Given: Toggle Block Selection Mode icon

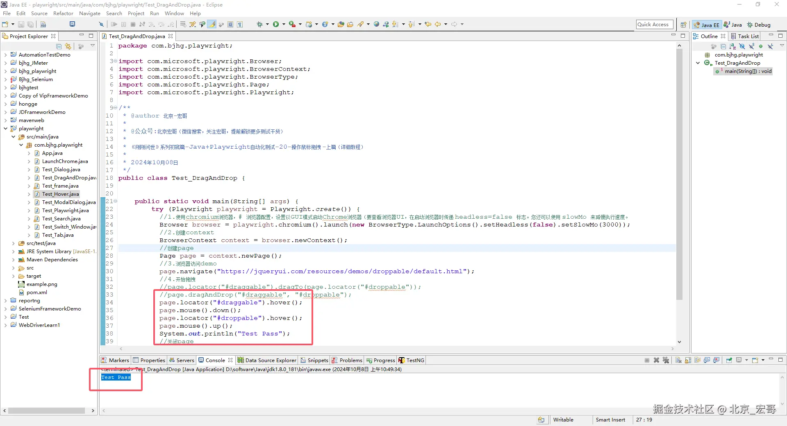Looking at the screenshot, I should click(x=230, y=24).
